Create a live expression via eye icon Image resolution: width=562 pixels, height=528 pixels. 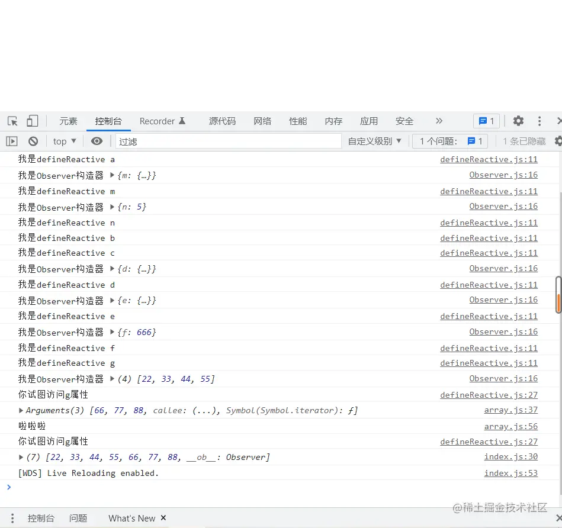tap(97, 141)
